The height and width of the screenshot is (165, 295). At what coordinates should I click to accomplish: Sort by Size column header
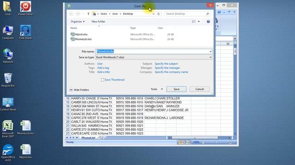[160, 28]
